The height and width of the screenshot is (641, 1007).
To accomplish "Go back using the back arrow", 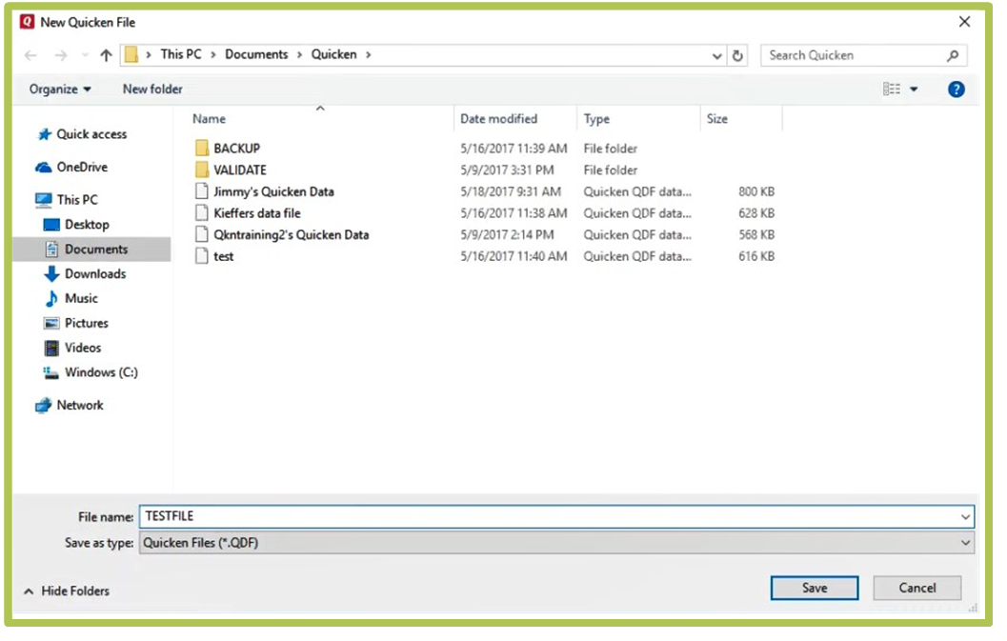I will point(30,55).
